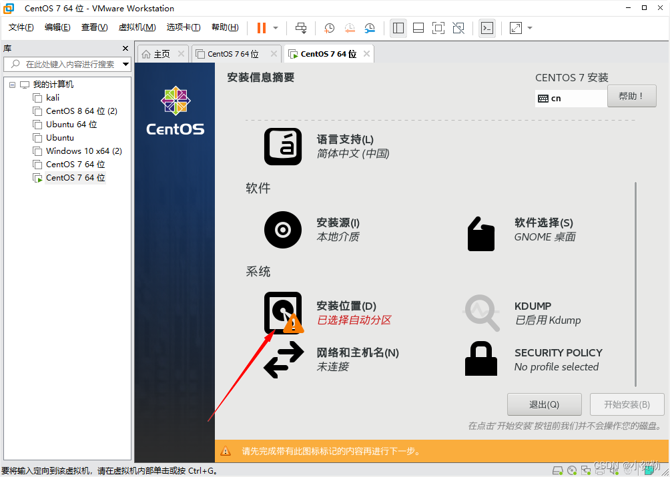Open the dropdown arrow beside pause button

[276, 28]
